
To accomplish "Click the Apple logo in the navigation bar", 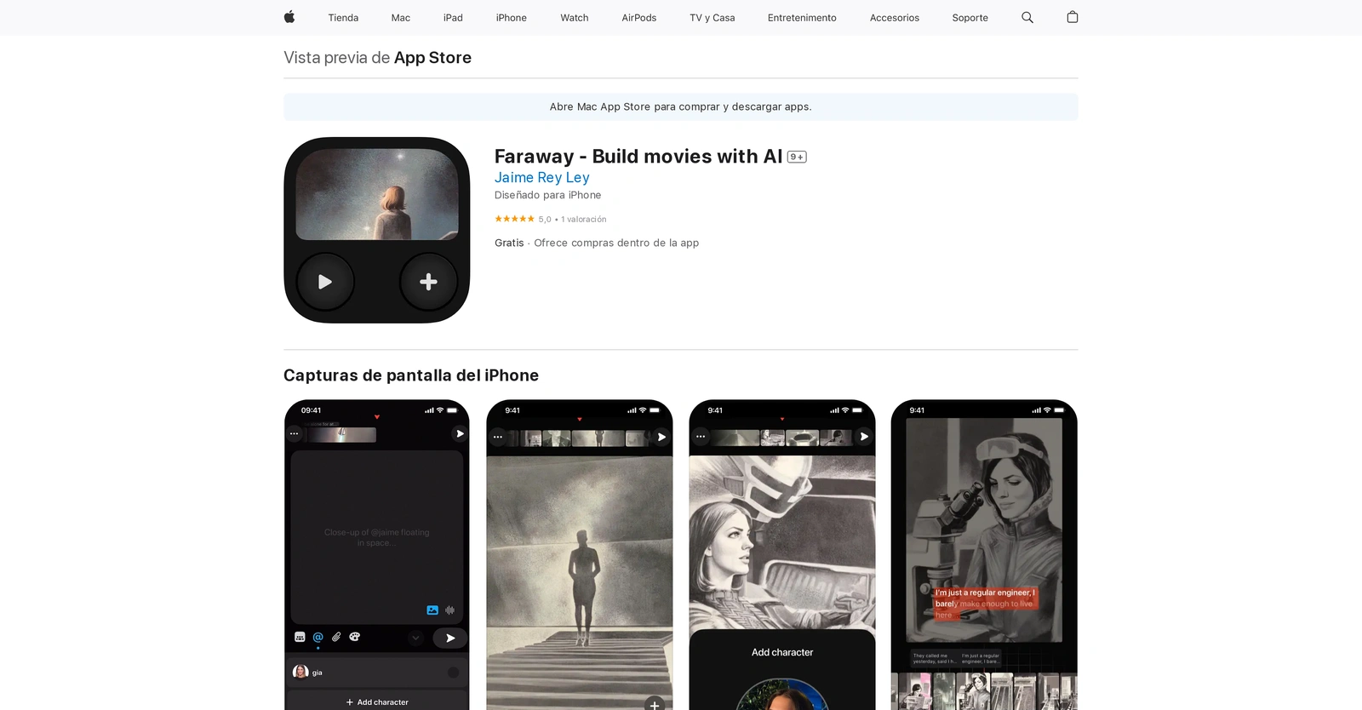I will point(289,17).
